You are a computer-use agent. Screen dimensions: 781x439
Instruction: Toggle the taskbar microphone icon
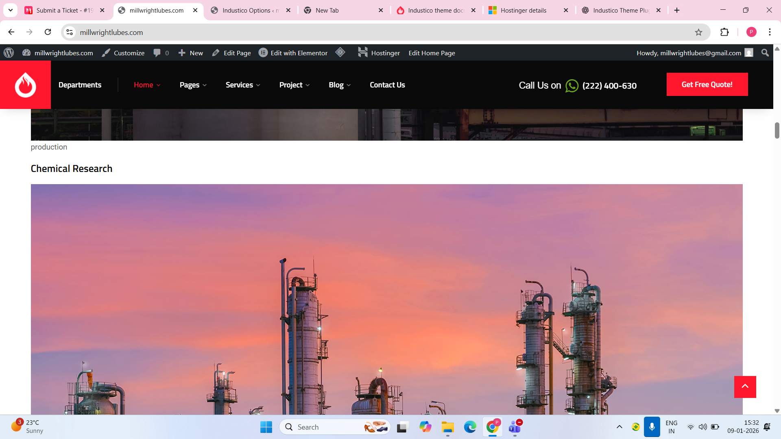pyautogui.click(x=652, y=427)
